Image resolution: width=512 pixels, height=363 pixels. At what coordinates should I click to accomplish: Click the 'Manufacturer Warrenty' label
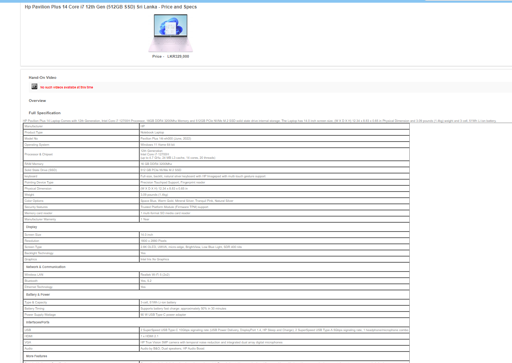[x=40, y=219]
